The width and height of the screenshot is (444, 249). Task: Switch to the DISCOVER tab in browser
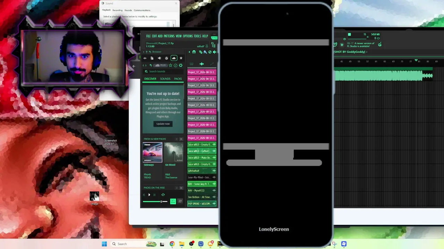tap(150, 79)
